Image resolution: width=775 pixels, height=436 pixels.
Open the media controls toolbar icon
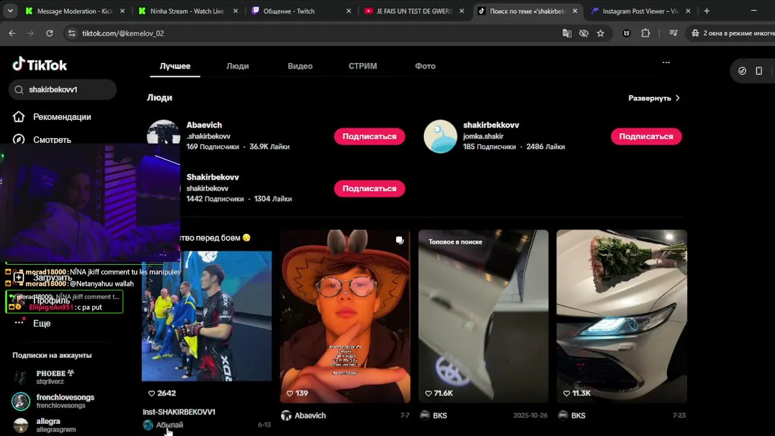pos(673,33)
